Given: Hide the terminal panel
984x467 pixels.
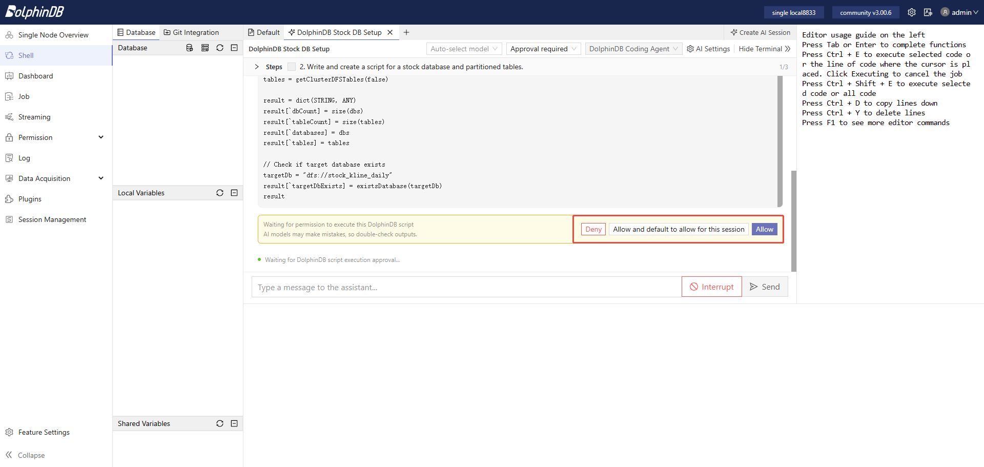Looking at the screenshot, I should tap(765, 49).
